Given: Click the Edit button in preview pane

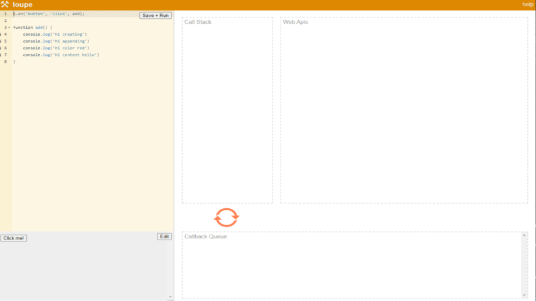Looking at the screenshot, I should click(164, 236).
